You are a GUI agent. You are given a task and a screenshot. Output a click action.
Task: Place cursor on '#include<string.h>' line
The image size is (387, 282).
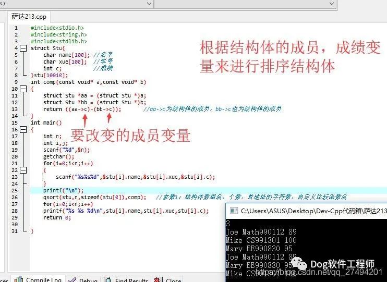pos(58,34)
